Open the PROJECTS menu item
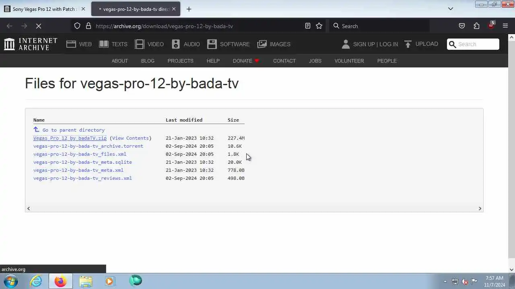The image size is (515, 289). click(180, 61)
